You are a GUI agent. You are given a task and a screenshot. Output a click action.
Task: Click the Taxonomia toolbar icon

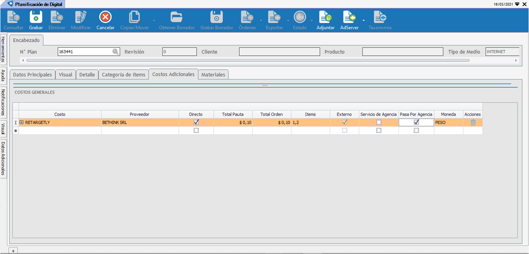click(380, 17)
